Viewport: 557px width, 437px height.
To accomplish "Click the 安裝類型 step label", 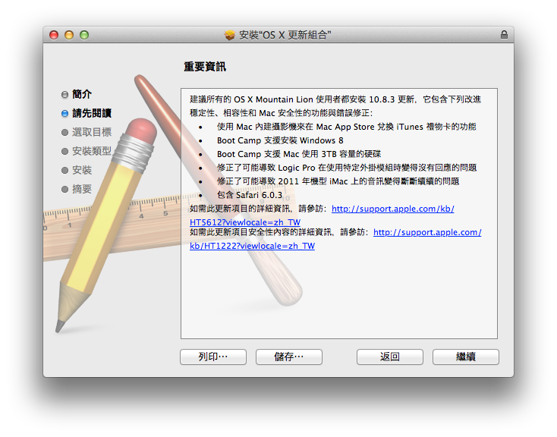I will [x=92, y=151].
